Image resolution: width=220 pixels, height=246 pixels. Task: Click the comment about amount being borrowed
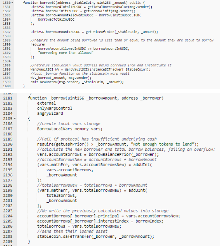click(x=122, y=40)
